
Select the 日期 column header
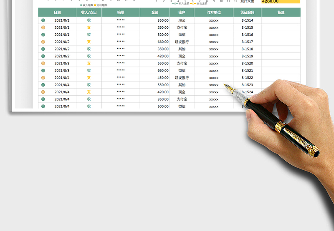click(x=57, y=12)
